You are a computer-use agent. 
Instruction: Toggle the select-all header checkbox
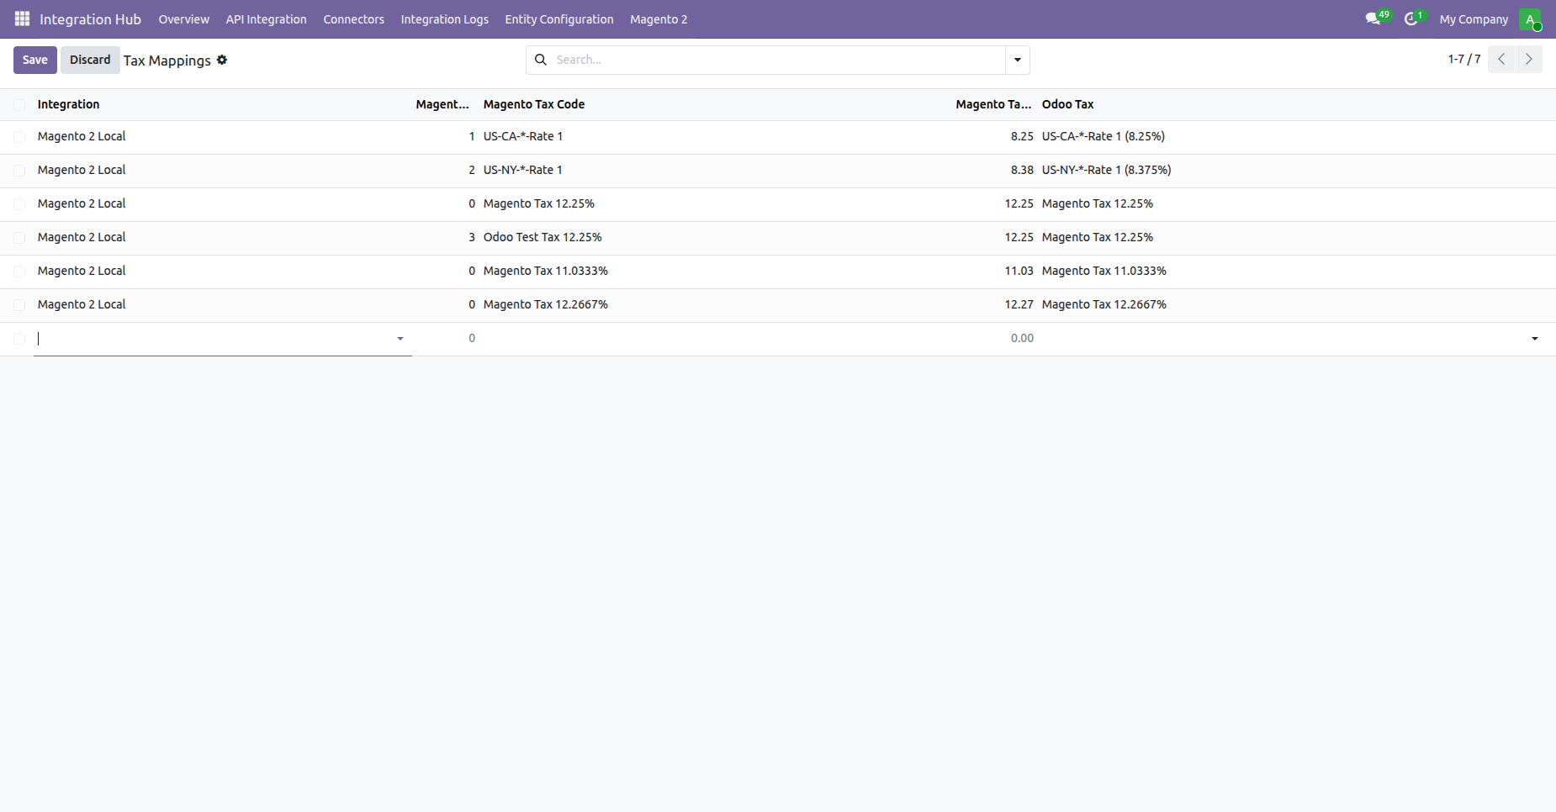19,105
